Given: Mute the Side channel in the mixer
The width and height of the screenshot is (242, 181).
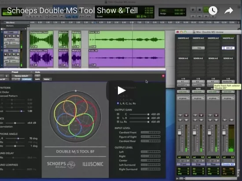Looking at the screenshot, I should 201,120.
